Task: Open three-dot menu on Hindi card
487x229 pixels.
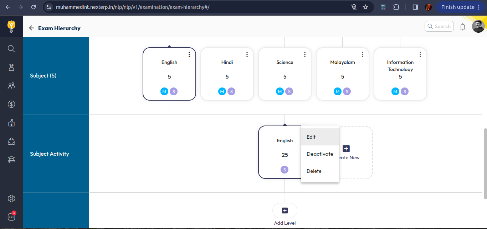Action: pyautogui.click(x=247, y=54)
